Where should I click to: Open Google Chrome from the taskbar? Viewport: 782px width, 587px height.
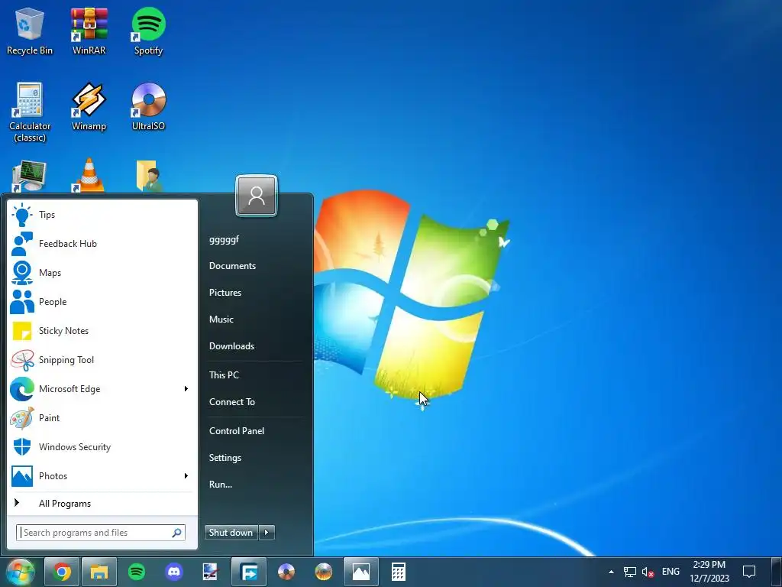(62, 572)
